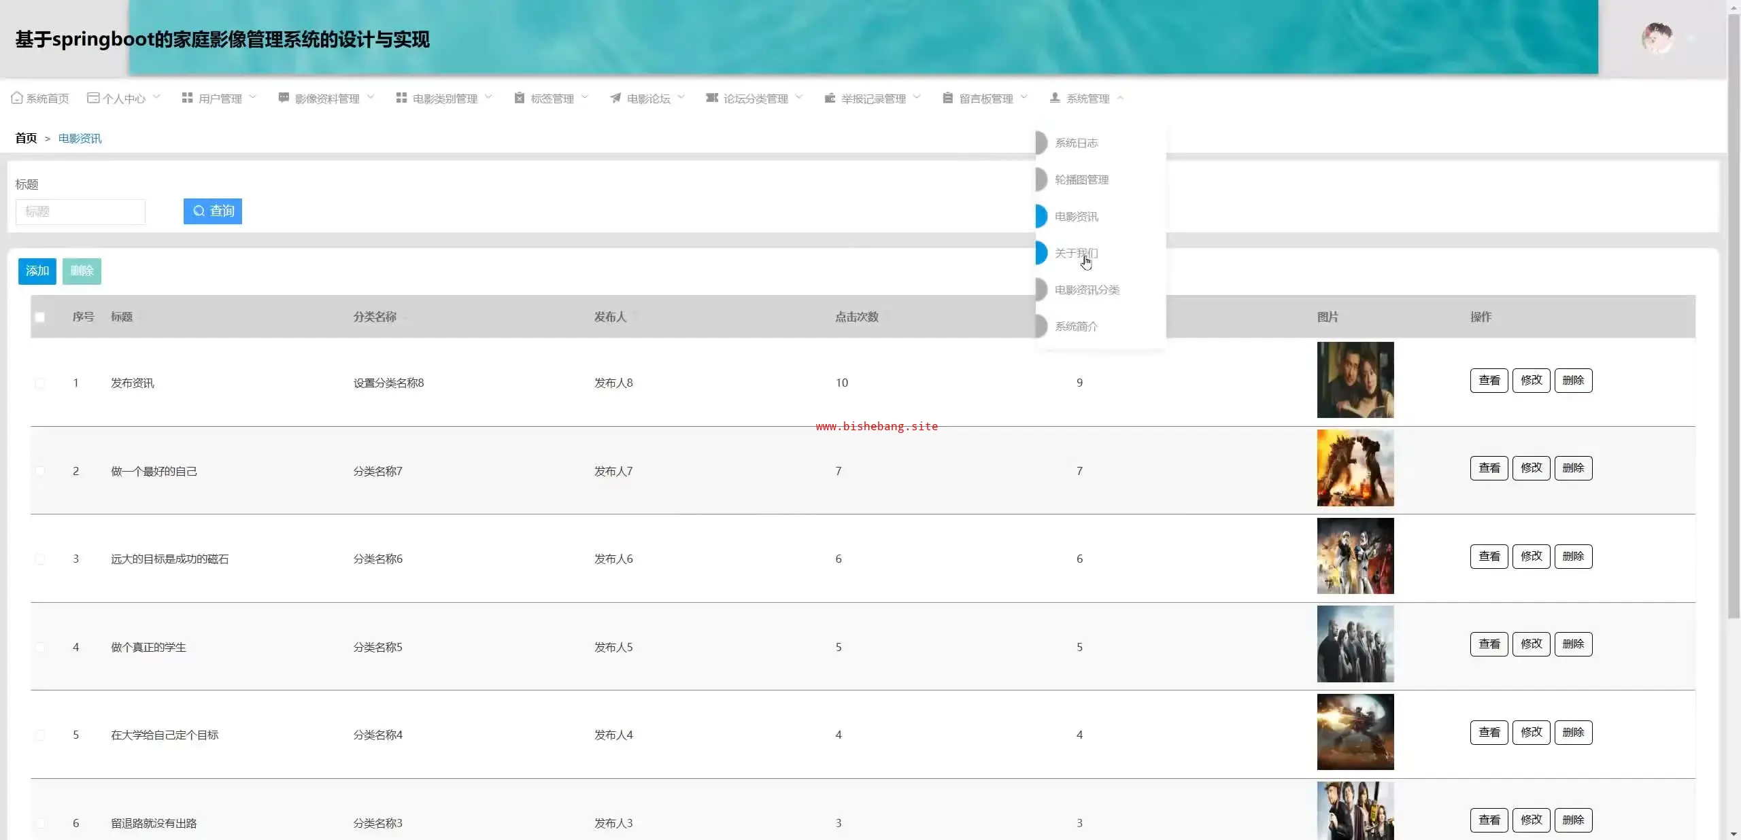Expand the 电影类别管理 dropdown chevron
This screenshot has width=1741, height=840.
tap(488, 97)
